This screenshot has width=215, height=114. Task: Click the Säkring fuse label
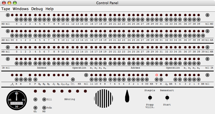70,99
